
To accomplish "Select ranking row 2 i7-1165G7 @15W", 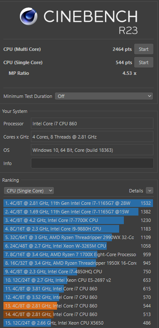I will (x=78, y=212).
